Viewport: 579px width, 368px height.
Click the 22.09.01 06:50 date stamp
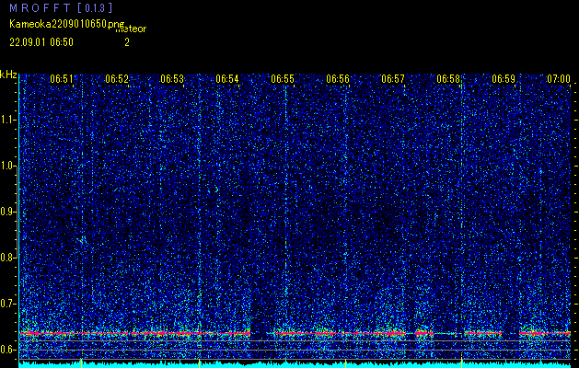[41, 42]
